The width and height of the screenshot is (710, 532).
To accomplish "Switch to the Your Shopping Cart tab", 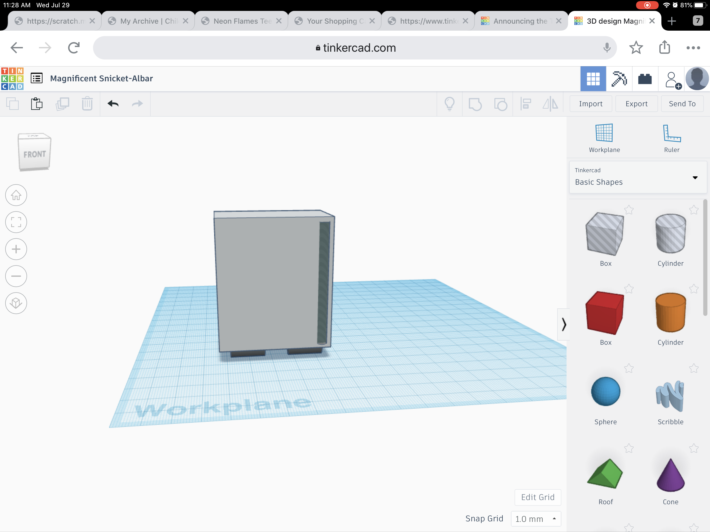I will click(x=335, y=21).
